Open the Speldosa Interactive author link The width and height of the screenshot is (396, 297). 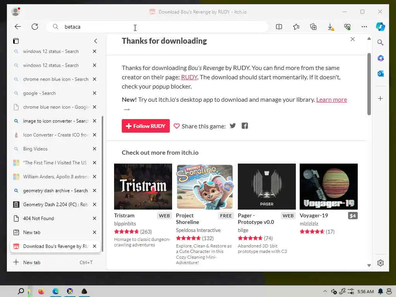198,230
